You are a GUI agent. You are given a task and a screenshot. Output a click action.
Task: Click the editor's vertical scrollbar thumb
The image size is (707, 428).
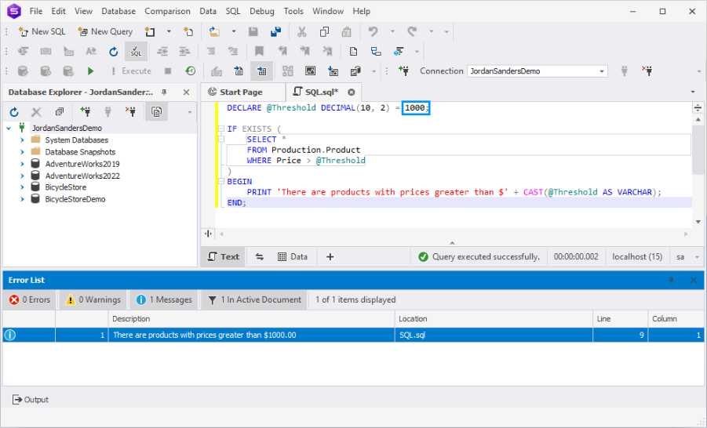coord(698,149)
